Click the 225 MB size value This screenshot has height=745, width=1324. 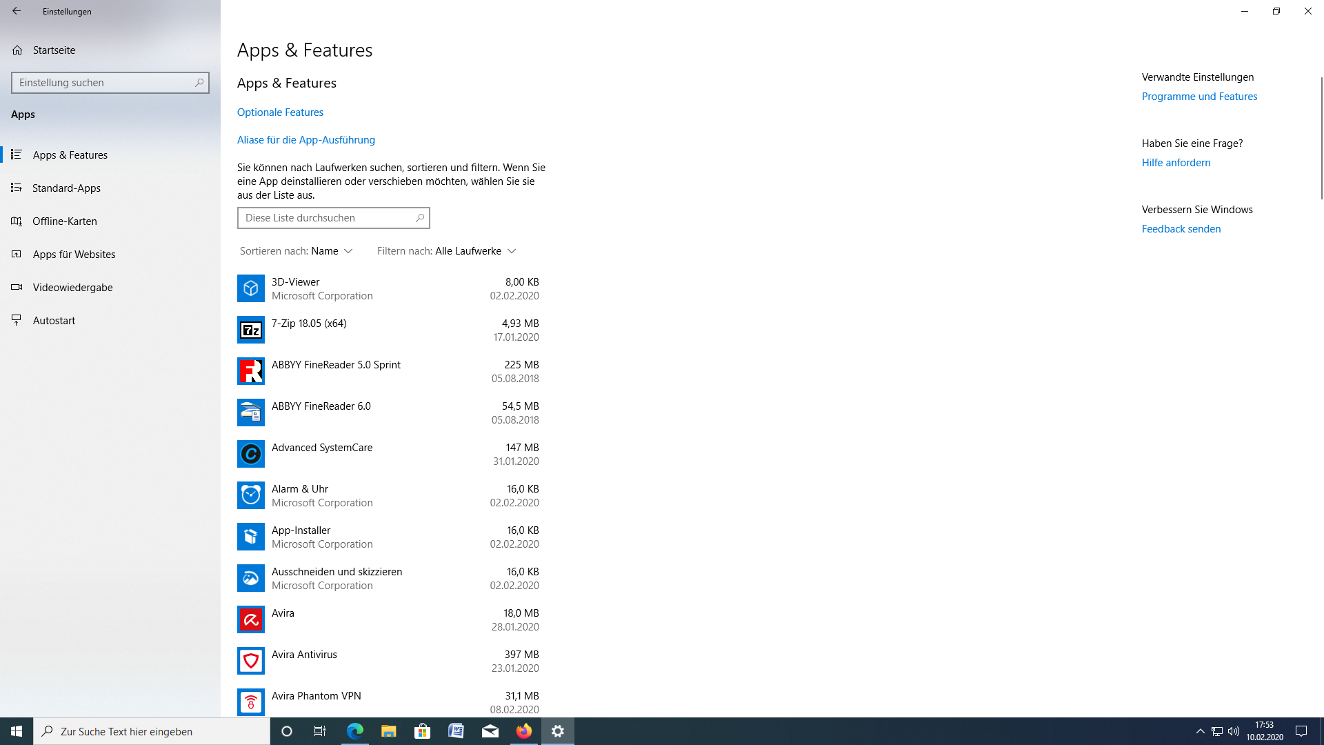pos(522,365)
